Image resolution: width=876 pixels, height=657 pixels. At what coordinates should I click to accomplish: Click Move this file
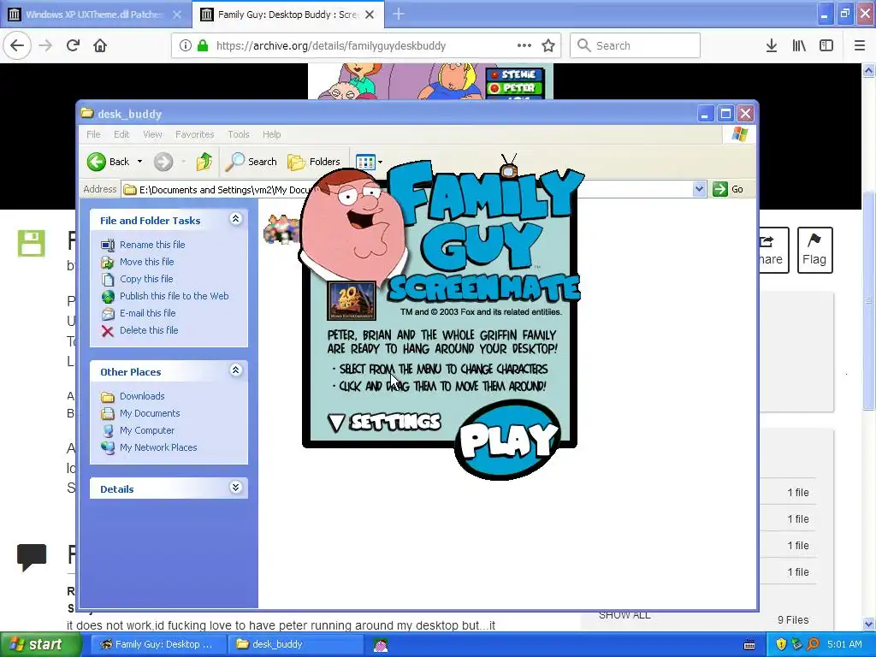[146, 262]
